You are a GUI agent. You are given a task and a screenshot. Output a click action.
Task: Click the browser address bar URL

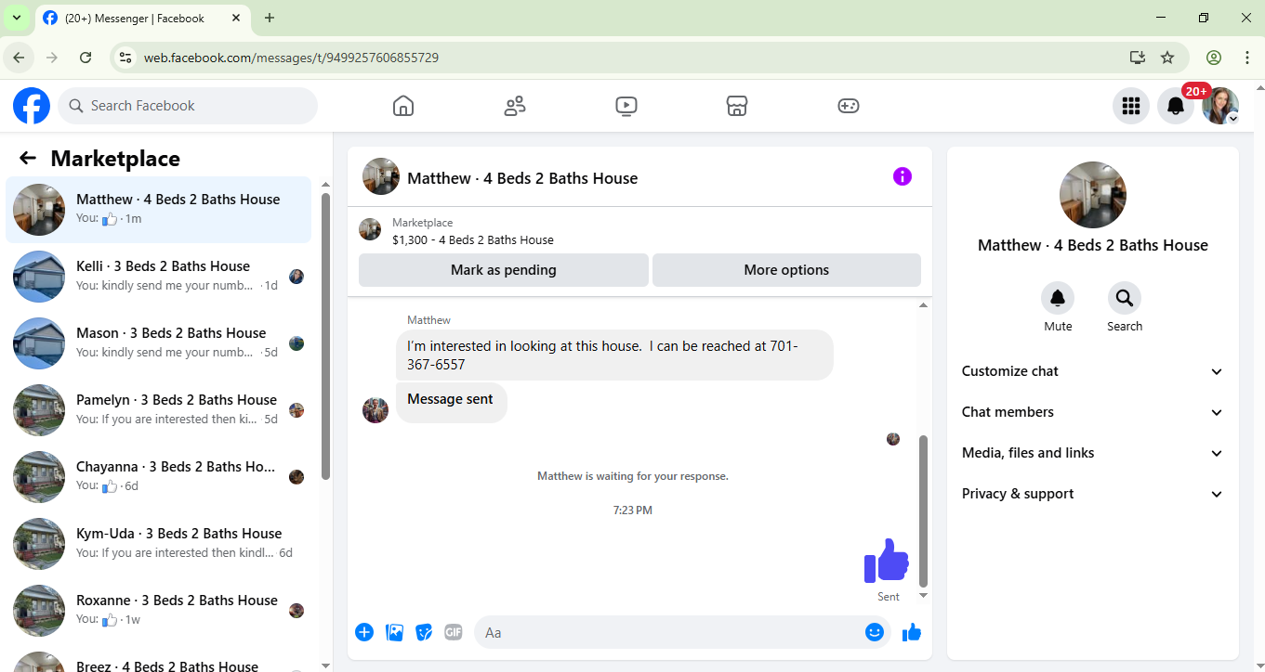pos(291,58)
